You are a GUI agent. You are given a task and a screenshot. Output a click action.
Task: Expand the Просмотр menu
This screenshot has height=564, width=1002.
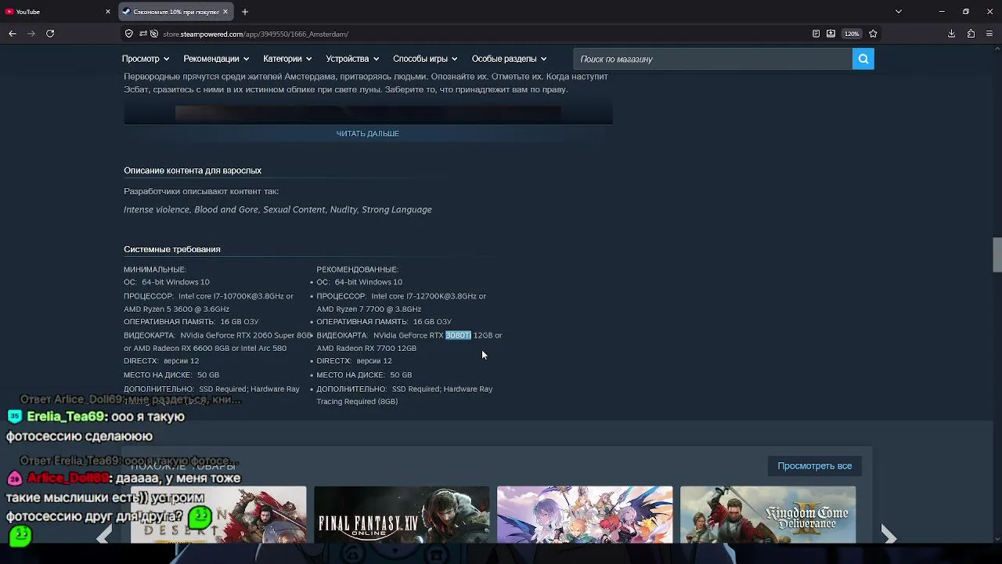[x=146, y=59]
